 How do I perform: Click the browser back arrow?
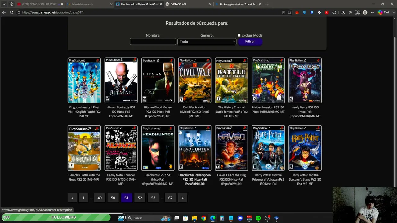click(4, 12)
